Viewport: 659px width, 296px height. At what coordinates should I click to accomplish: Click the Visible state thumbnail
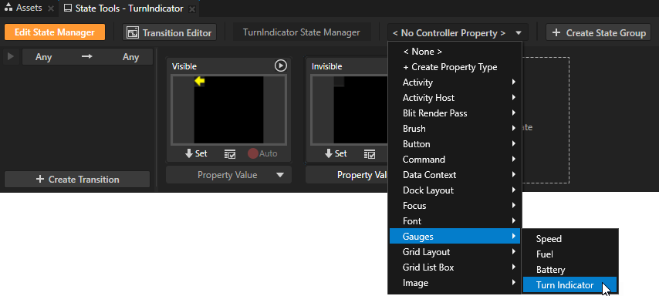pos(228,110)
